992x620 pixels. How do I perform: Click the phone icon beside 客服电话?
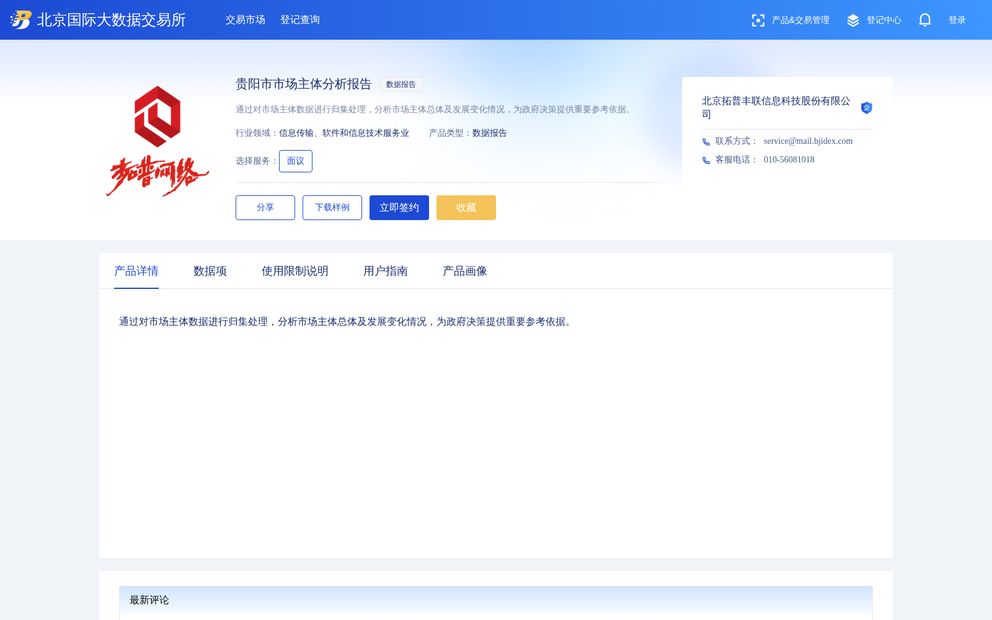point(706,161)
